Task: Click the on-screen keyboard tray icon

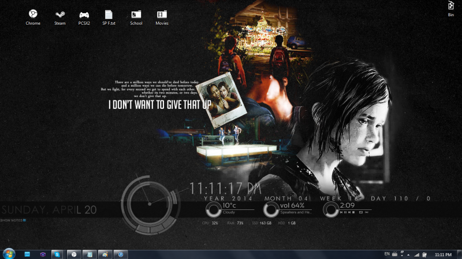Action: click(394, 254)
